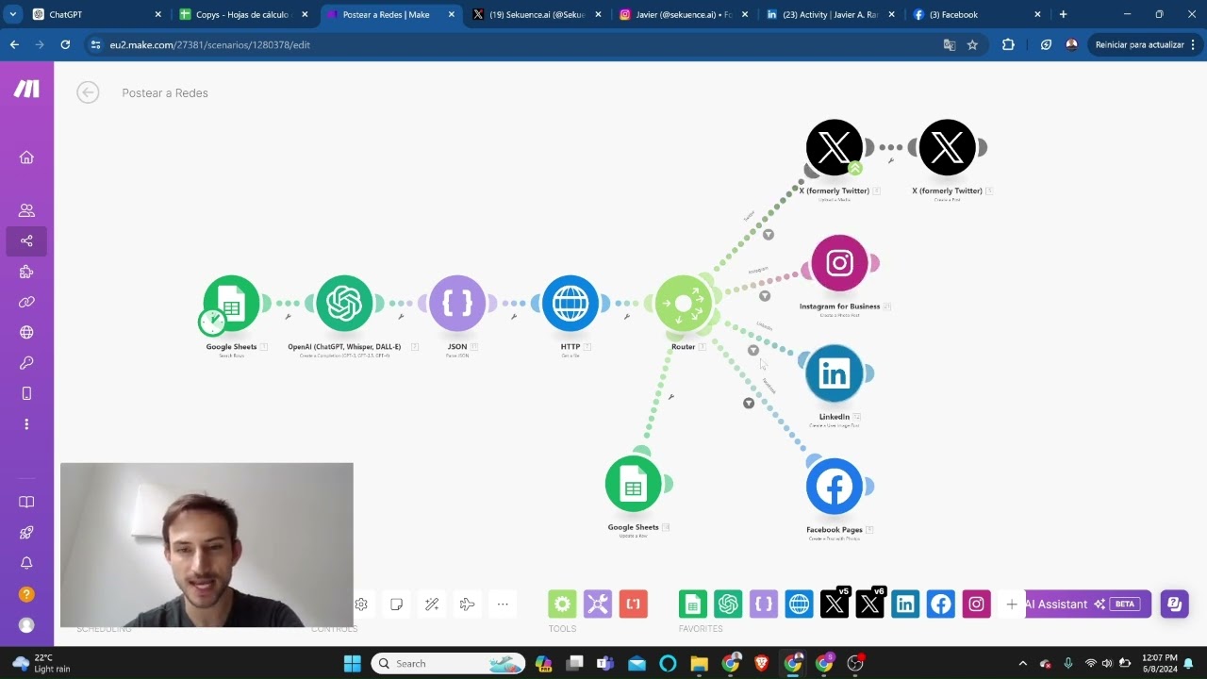Open green Flow control tools icon
The height and width of the screenshot is (679, 1207).
pos(562,604)
